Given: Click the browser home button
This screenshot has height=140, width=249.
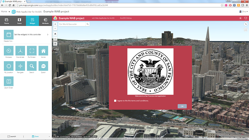Looking at the screenshot, I should (14, 5).
